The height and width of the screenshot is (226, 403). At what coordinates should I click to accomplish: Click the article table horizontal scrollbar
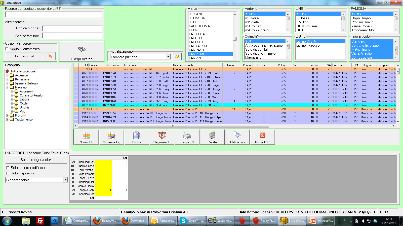coord(173,126)
